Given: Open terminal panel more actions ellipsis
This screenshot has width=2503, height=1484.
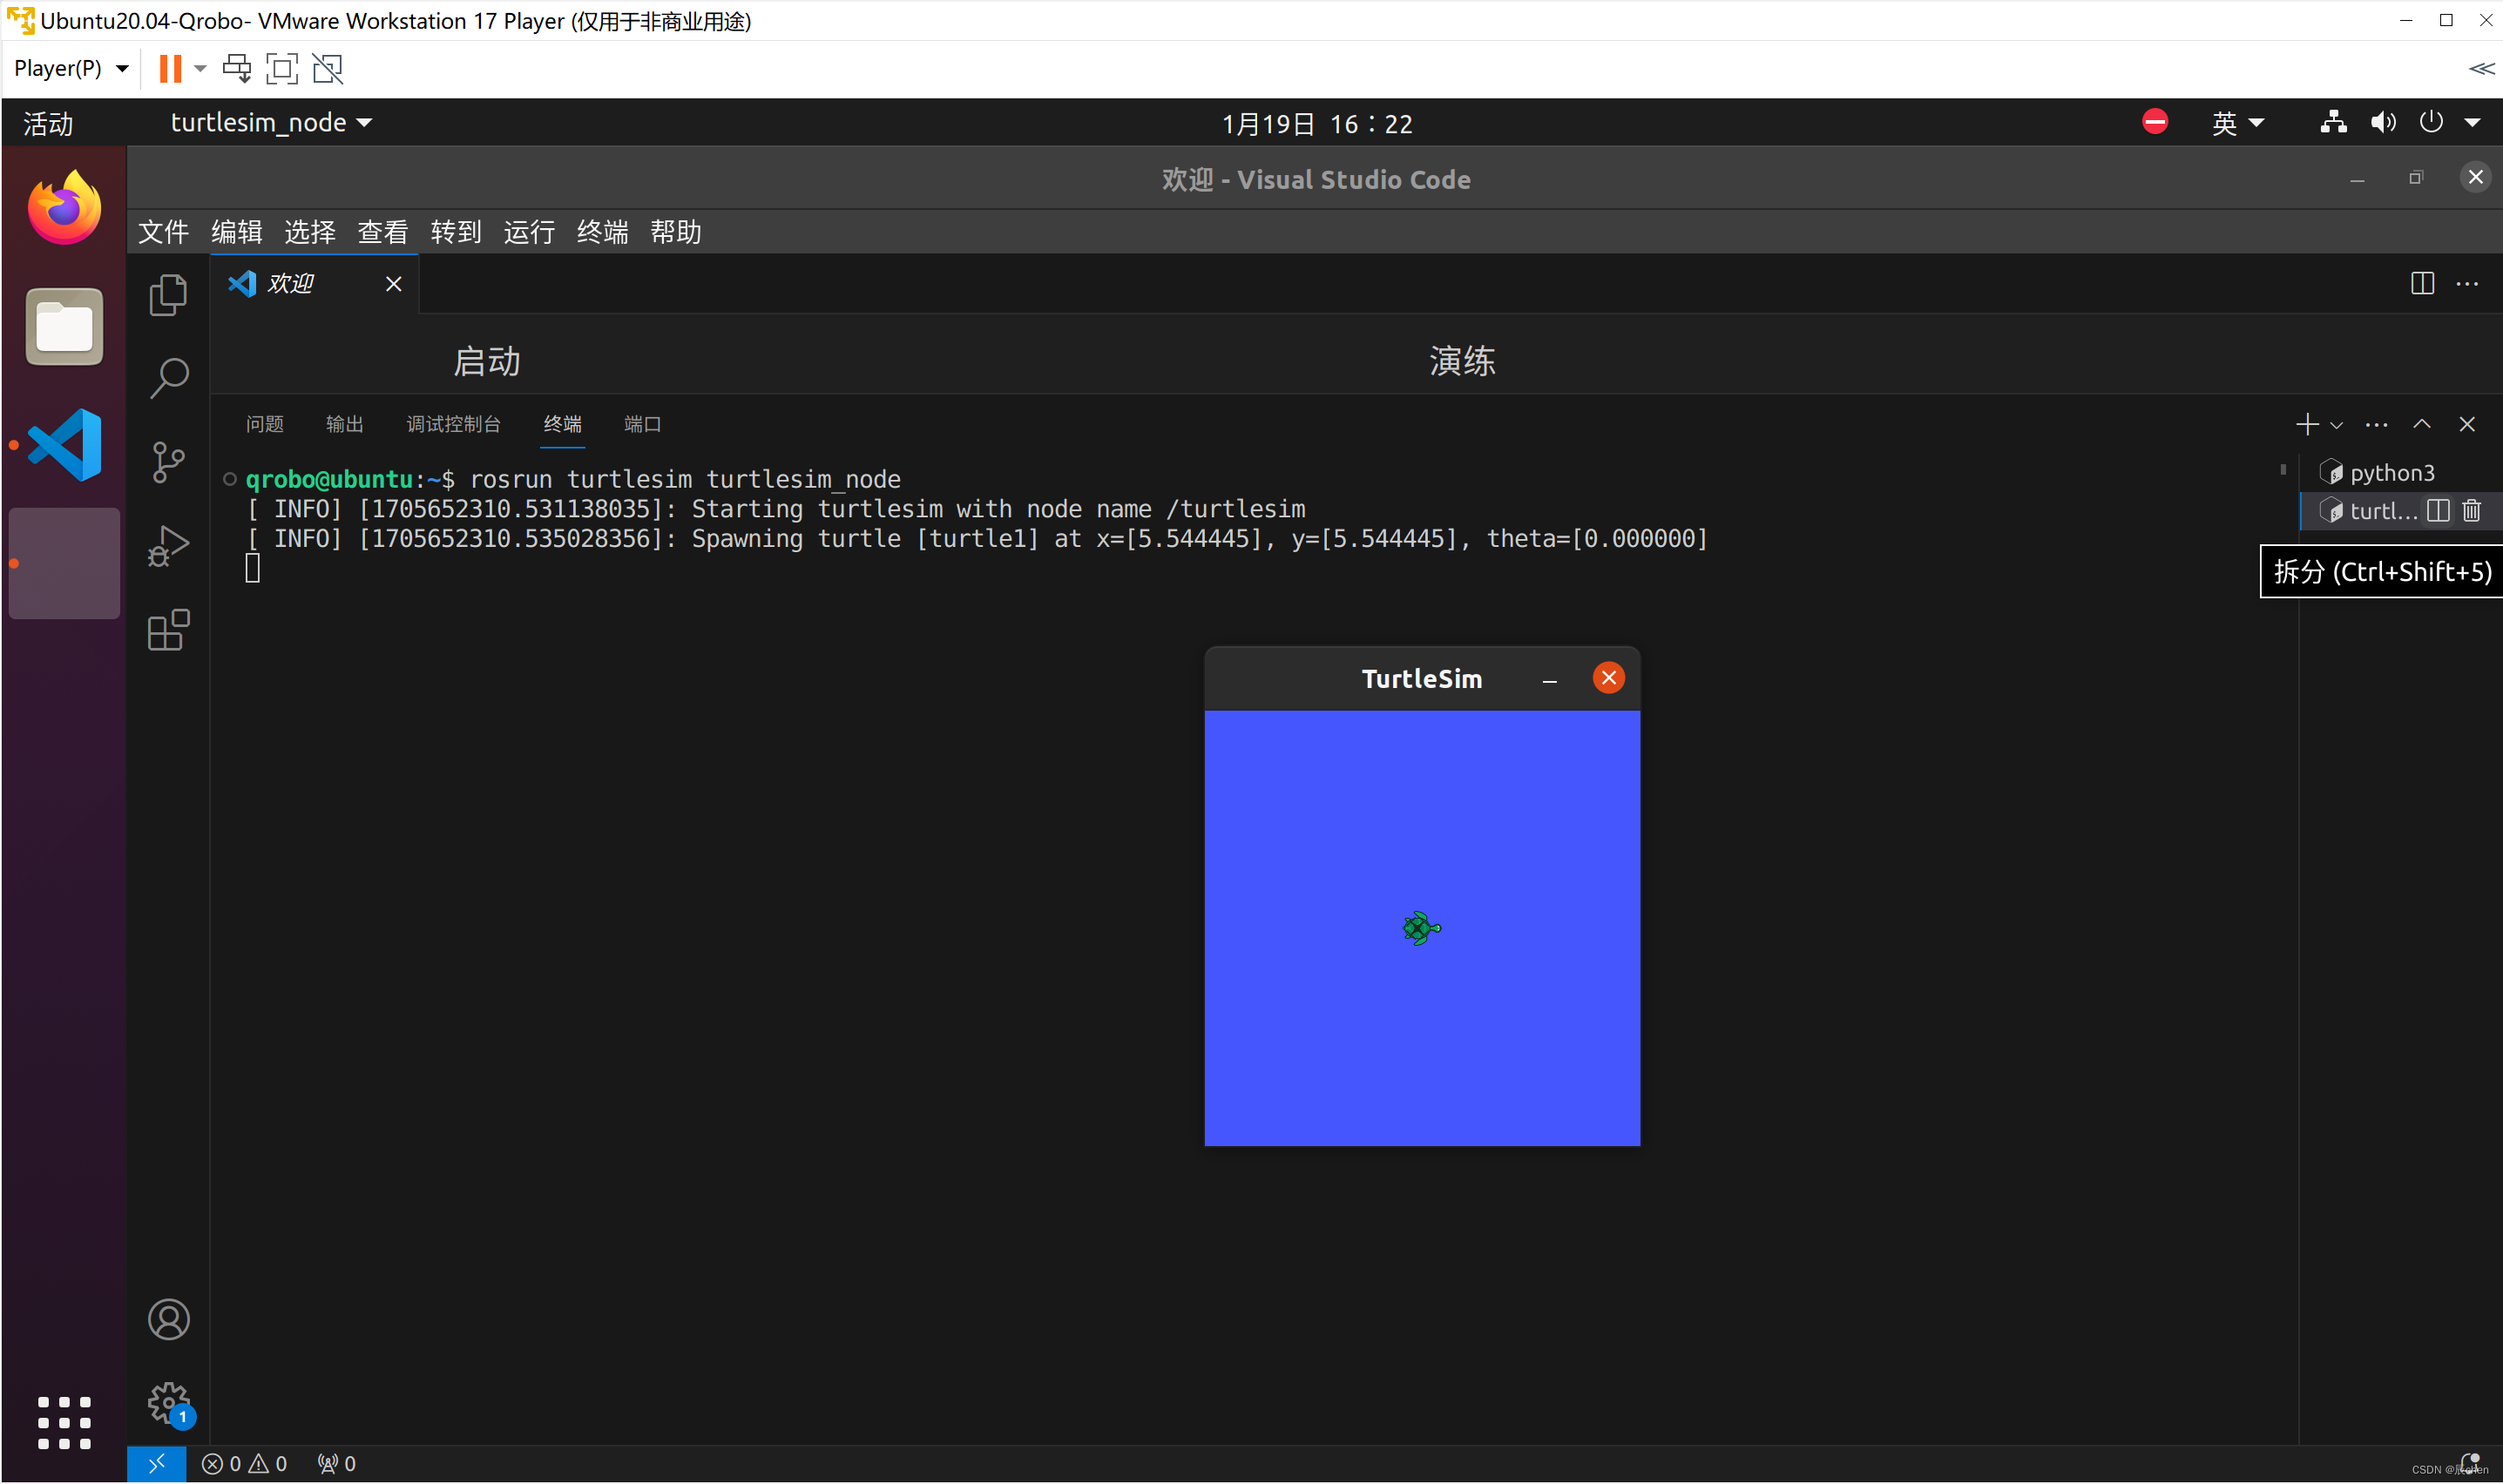Looking at the screenshot, I should [2376, 424].
